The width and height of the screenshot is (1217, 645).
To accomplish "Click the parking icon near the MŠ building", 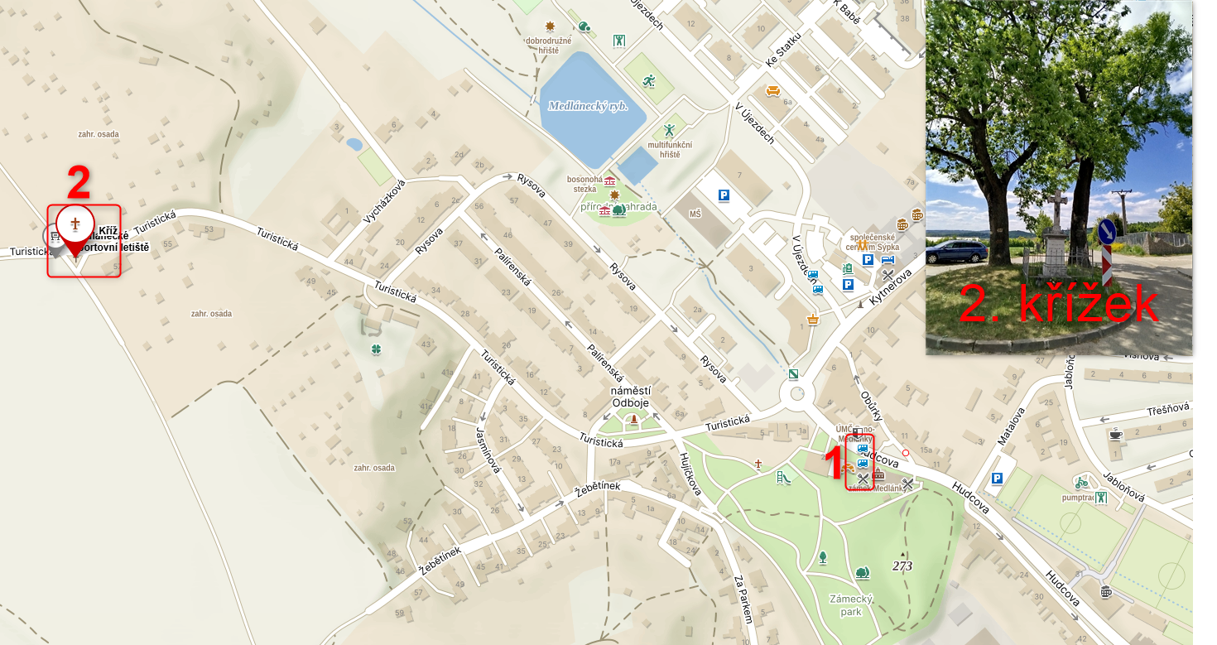I will point(724,195).
